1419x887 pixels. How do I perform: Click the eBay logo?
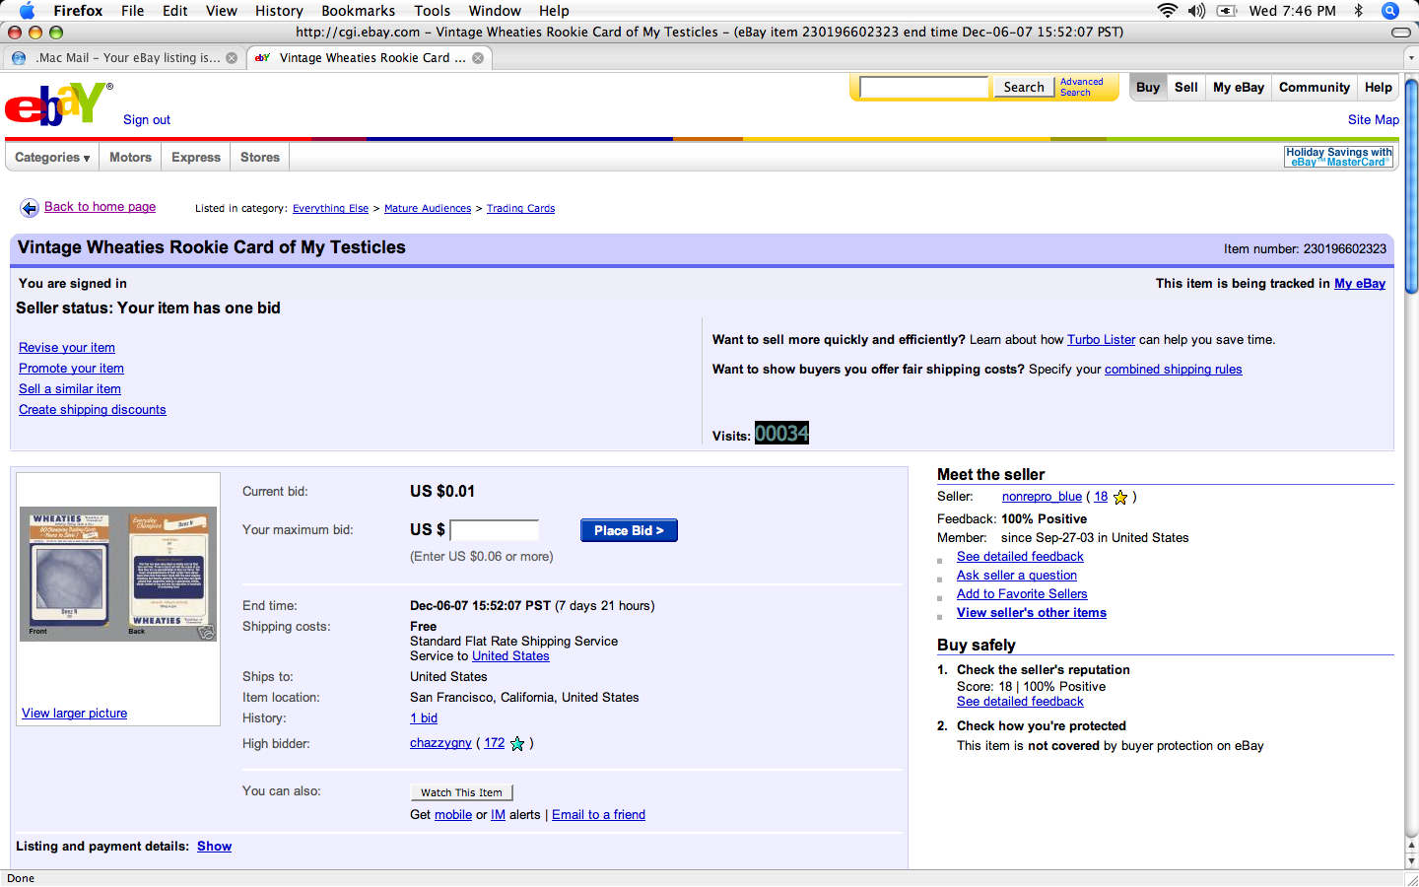coord(55,103)
